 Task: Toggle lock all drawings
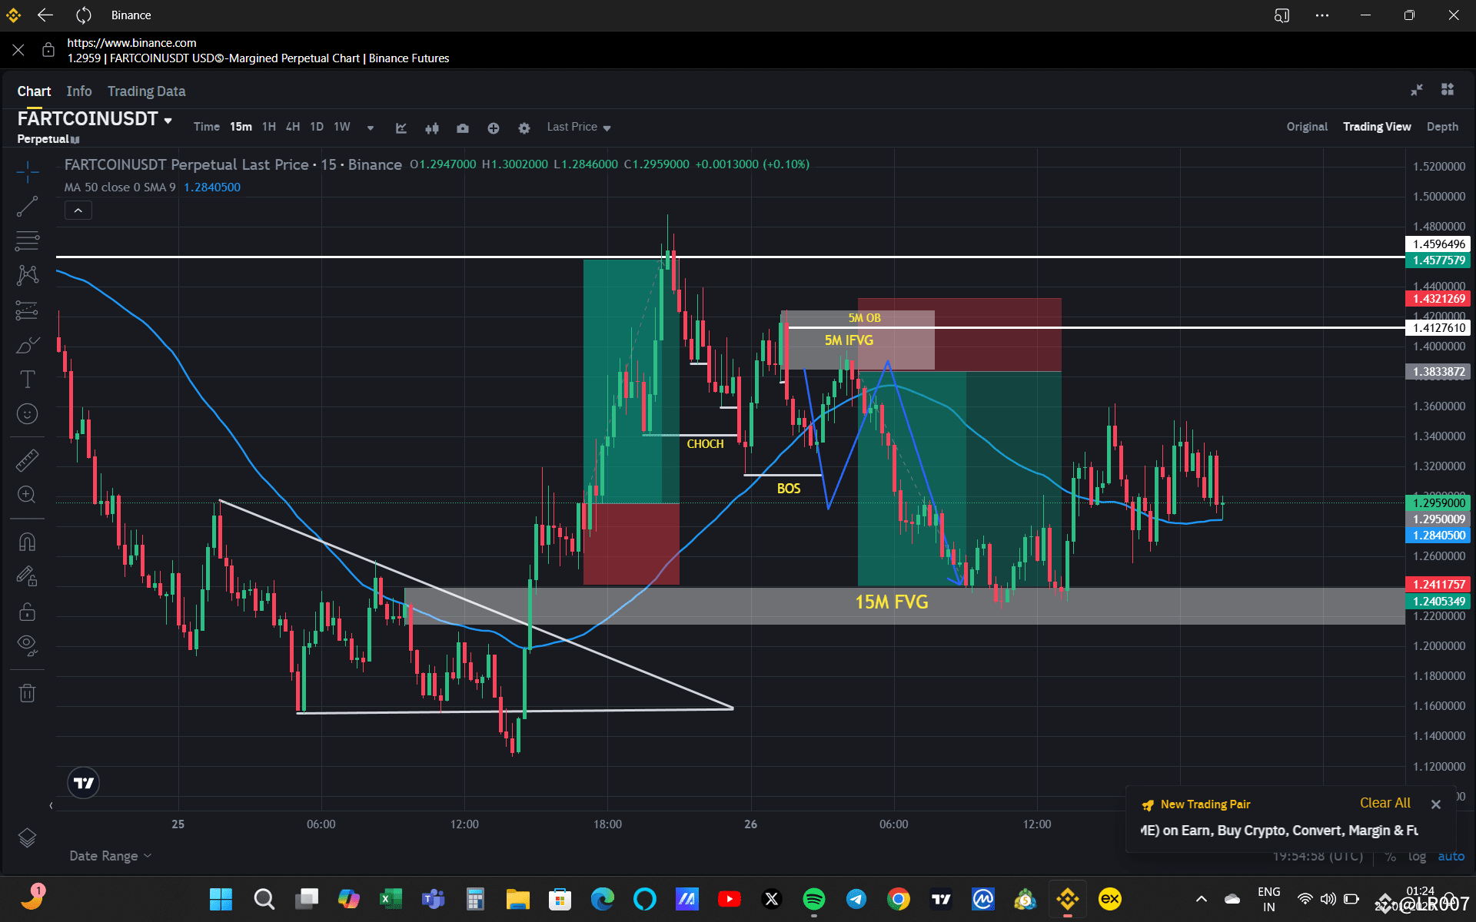tap(28, 612)
